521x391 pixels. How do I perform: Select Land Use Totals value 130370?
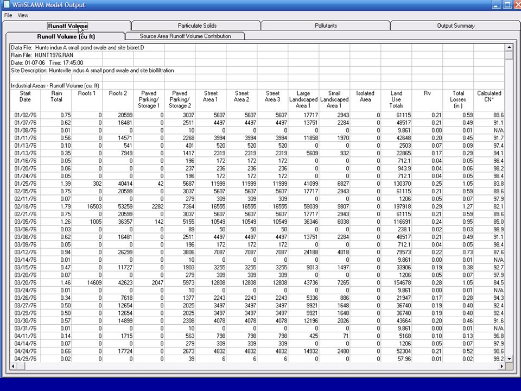coord(396,184)
